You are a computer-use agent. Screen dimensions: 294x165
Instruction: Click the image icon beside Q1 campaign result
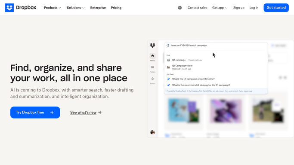tap(168, 60)
